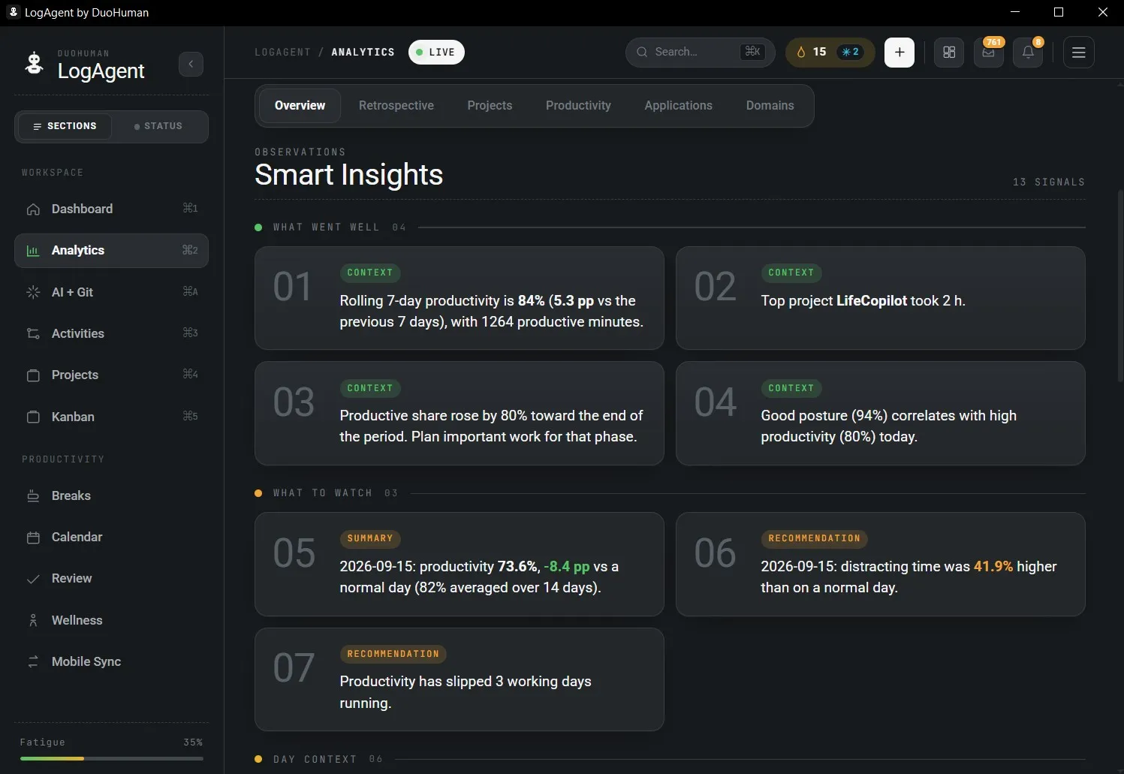The image size is (1124, 774).
Task: Click the 13 SIGNALS label
Action: pos(1049,182)
